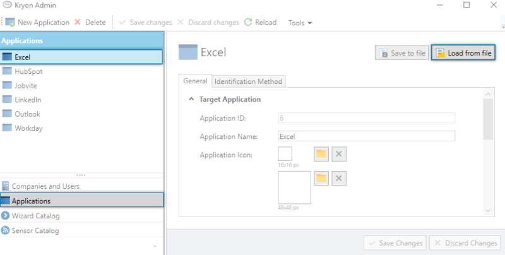Click the Load from file button
Image resolution: width=505 pixels, height=255 pixels.
pos(462,53)
